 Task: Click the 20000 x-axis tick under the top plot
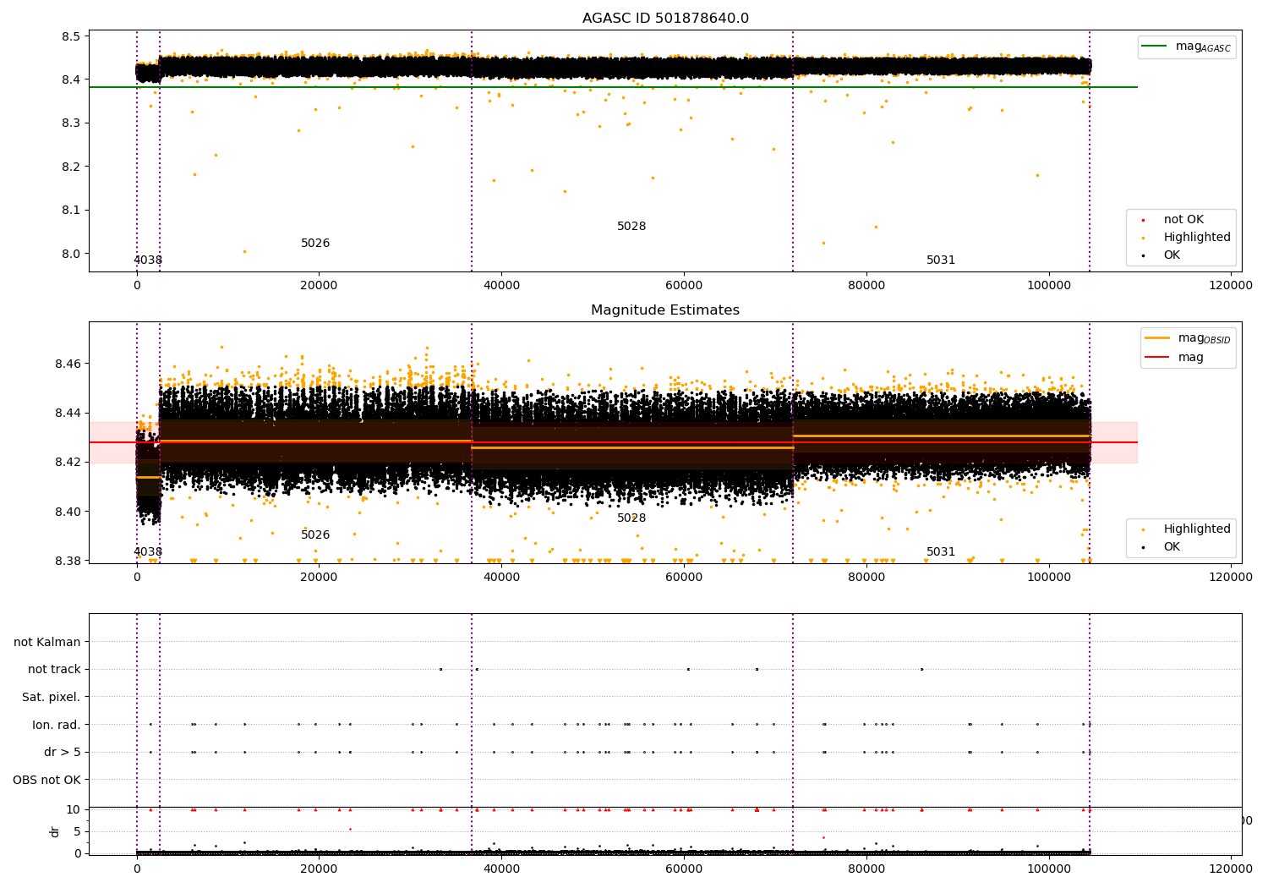point(319,286)
